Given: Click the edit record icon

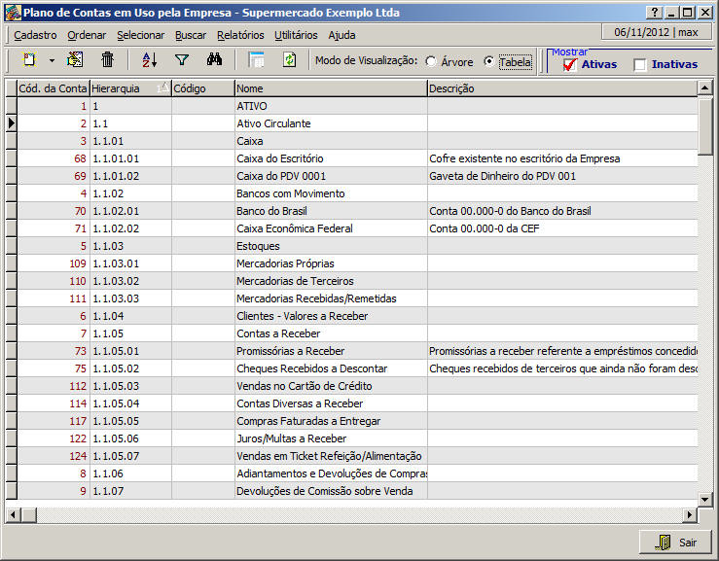Looking at the screenshot, I should click(x=75, y=60).
